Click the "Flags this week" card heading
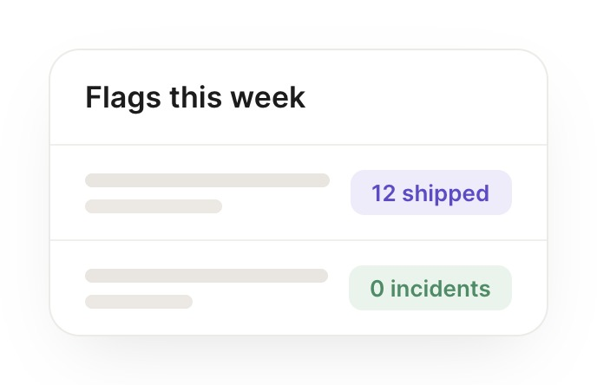597x385 pixels. pos(195,98)
